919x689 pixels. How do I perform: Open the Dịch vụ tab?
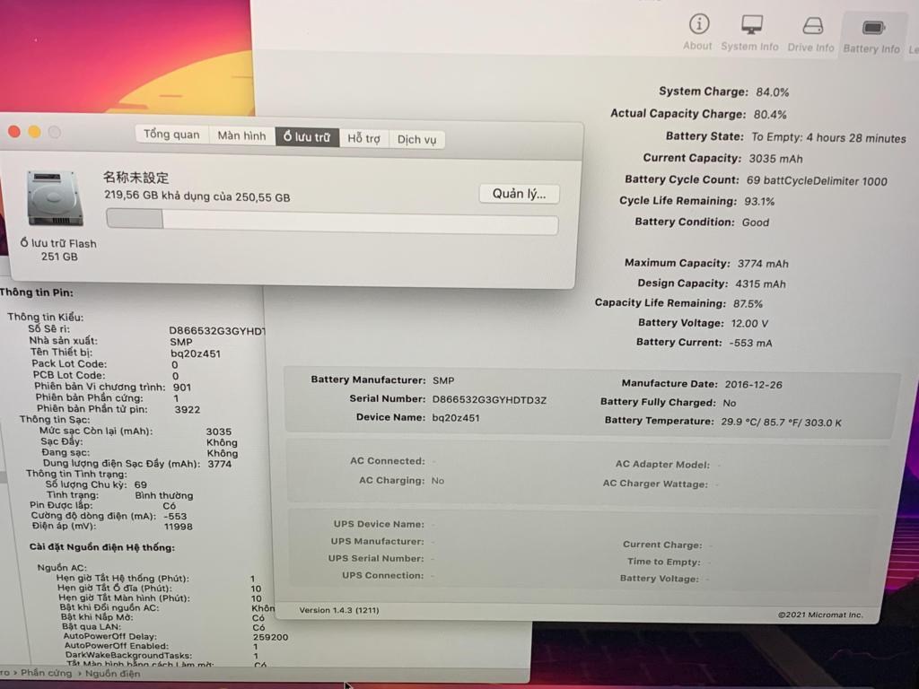coord(416,139)
